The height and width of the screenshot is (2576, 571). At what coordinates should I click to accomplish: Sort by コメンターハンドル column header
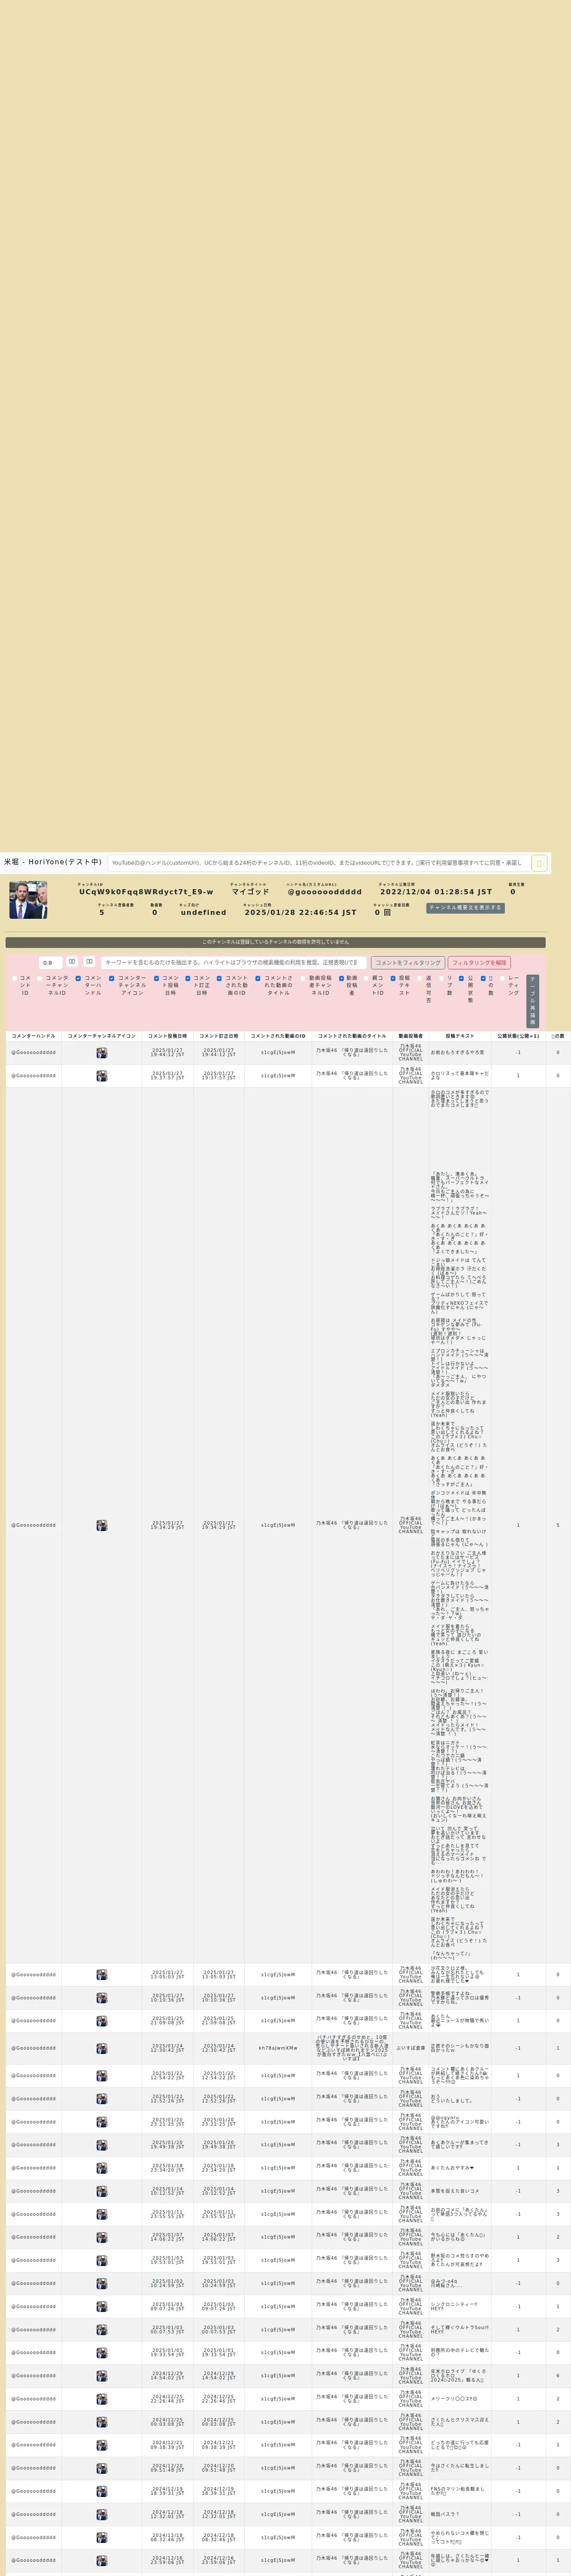pos(33,1036)
